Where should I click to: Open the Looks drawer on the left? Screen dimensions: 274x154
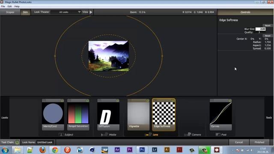(x=5, y=118)
